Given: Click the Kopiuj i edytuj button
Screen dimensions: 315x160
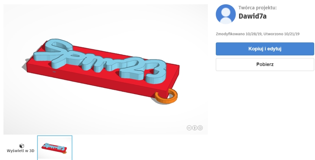Looking at the screenshot, I should coord(265,49).
